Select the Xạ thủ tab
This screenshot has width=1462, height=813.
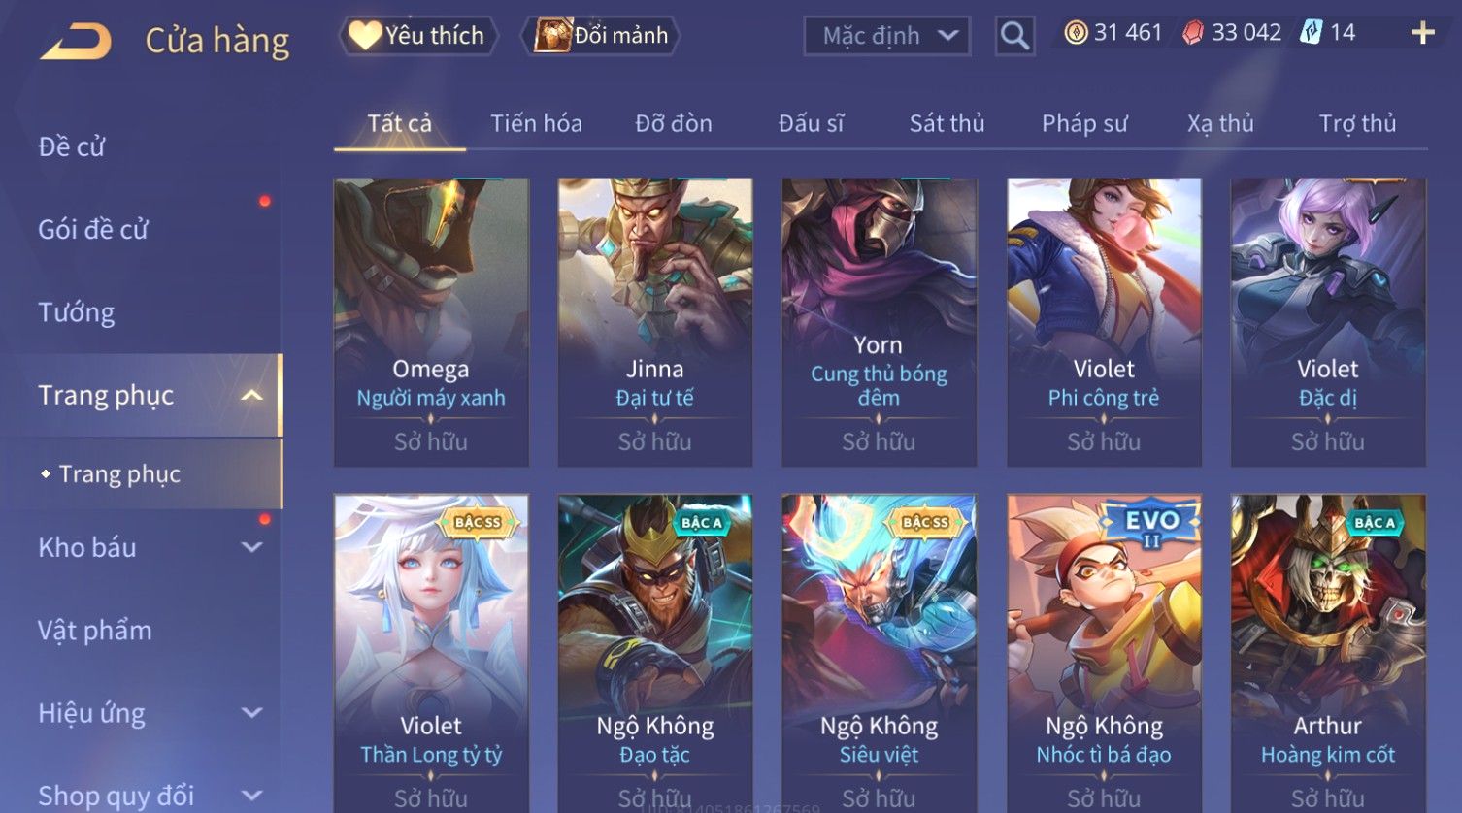coord(1220,123)
